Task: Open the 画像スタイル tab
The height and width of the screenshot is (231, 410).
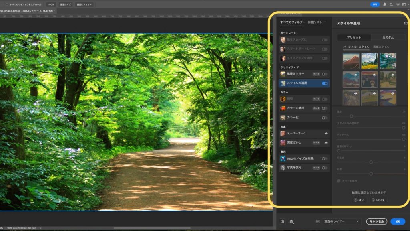Action: coord(381,47)
